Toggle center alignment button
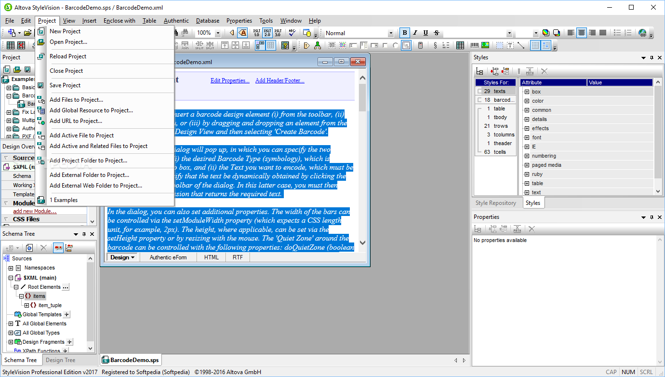This screenshot has height=377, width=665. click(582, 33)
